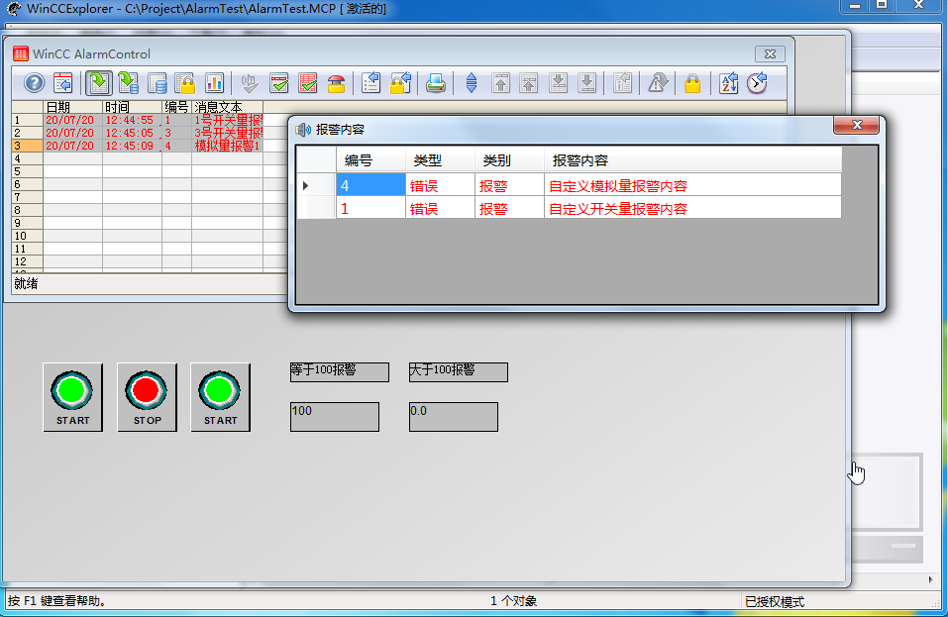Open the time base clock icon

click(x=757, y=83)
